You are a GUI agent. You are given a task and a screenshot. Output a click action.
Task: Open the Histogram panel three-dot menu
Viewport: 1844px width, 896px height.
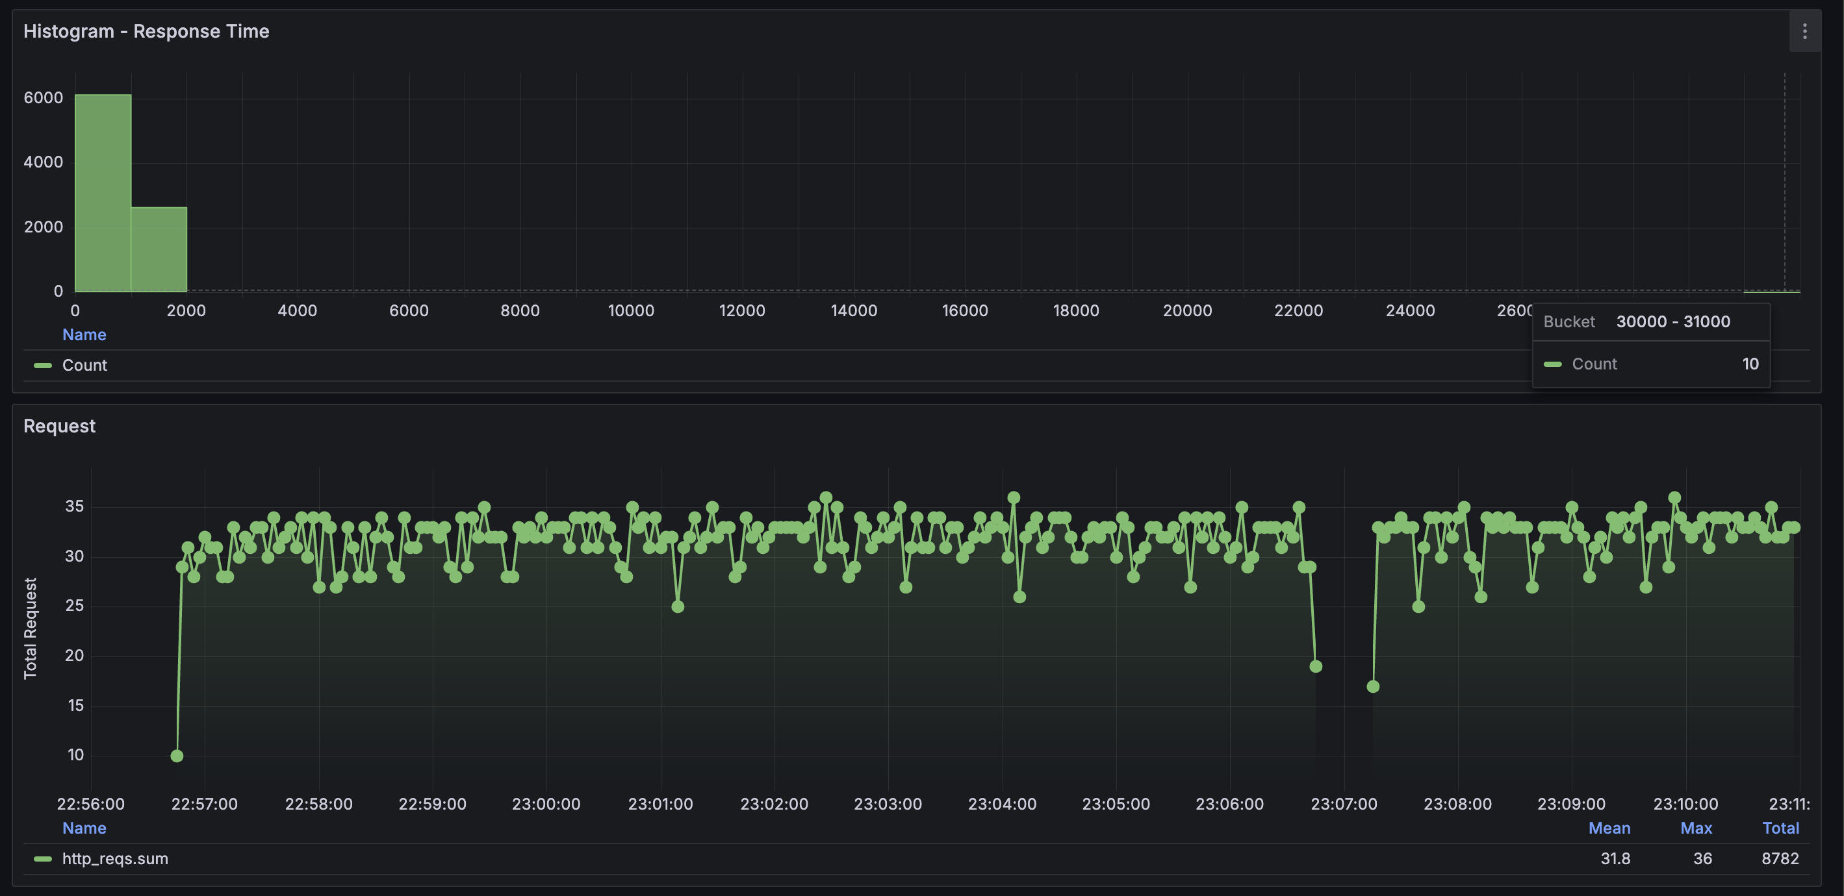coord(1804,31)
